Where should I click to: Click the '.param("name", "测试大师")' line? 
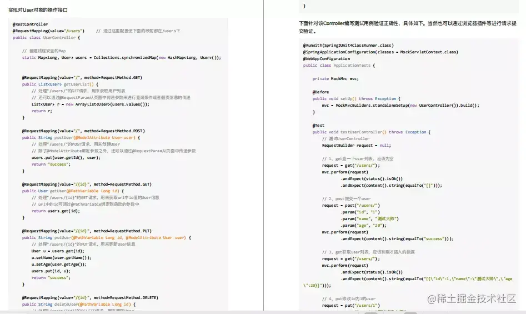coord(370,219)
